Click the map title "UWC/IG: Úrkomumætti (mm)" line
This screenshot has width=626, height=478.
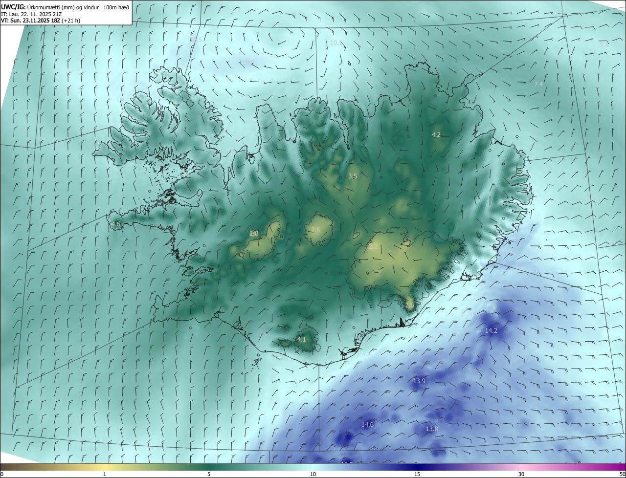click(x=65, y=7)
